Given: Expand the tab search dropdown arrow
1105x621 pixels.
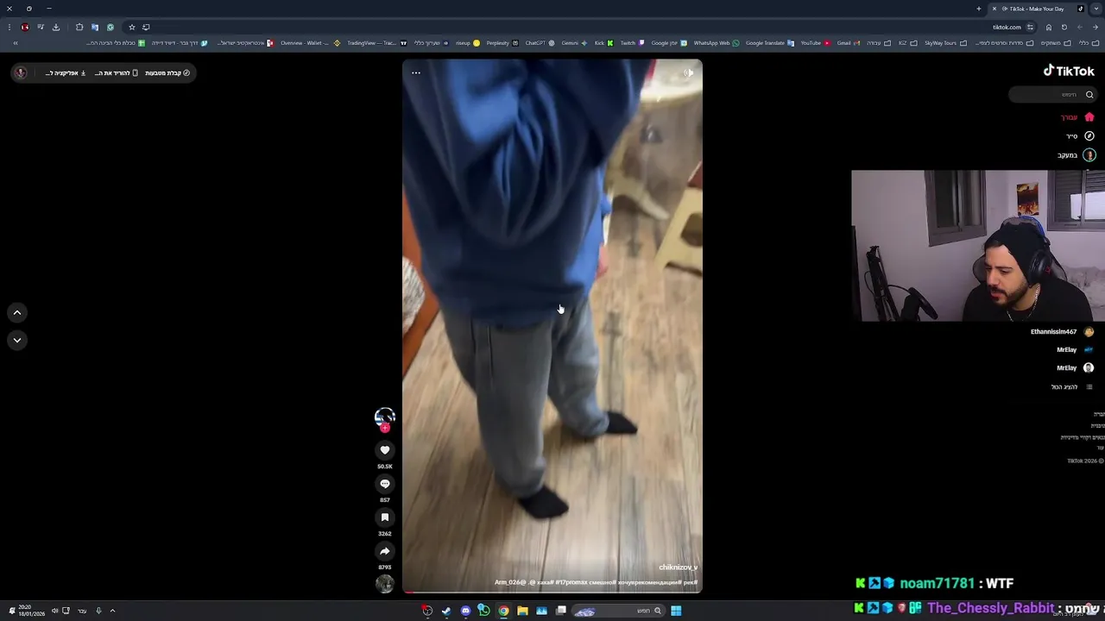Looking at the screenshot, I should pyautogui.click(x=1096, y=9).
